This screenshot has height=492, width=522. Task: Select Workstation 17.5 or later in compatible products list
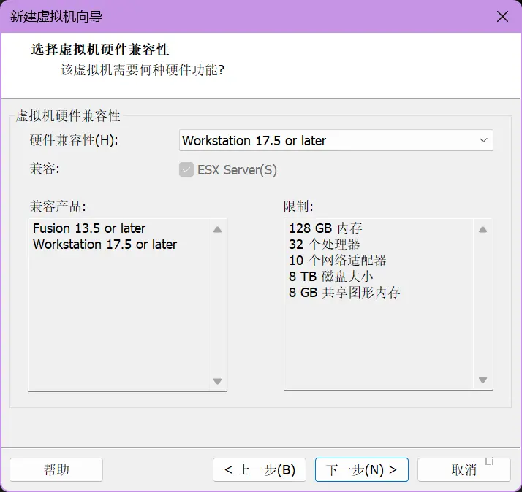click(x=105, y=245)
